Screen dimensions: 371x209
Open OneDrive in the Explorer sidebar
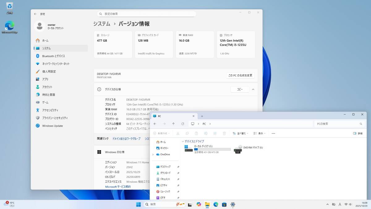(x=164, y=155)
